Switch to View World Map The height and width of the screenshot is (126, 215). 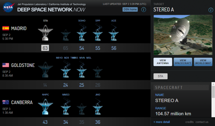tap(203, 62)
